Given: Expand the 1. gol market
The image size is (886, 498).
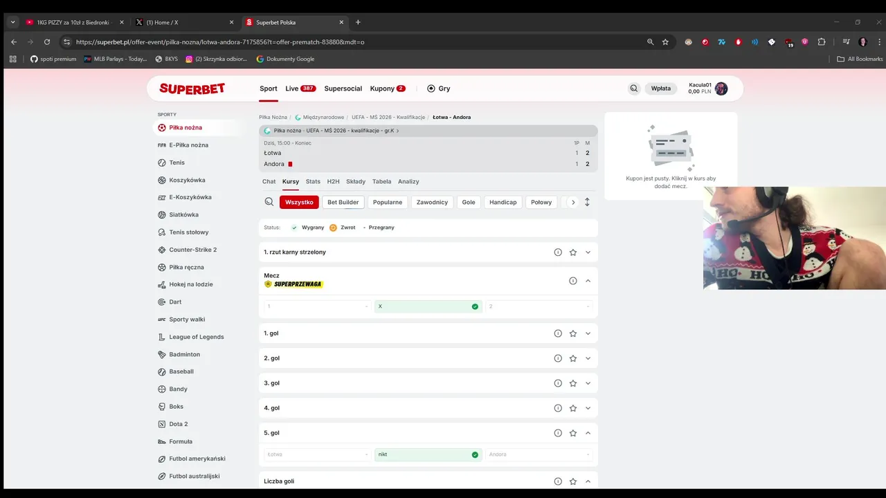Looking at the screenshot, I should [588, 333].
